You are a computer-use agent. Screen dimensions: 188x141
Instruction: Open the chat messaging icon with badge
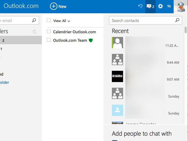click(x=150, y=6)
